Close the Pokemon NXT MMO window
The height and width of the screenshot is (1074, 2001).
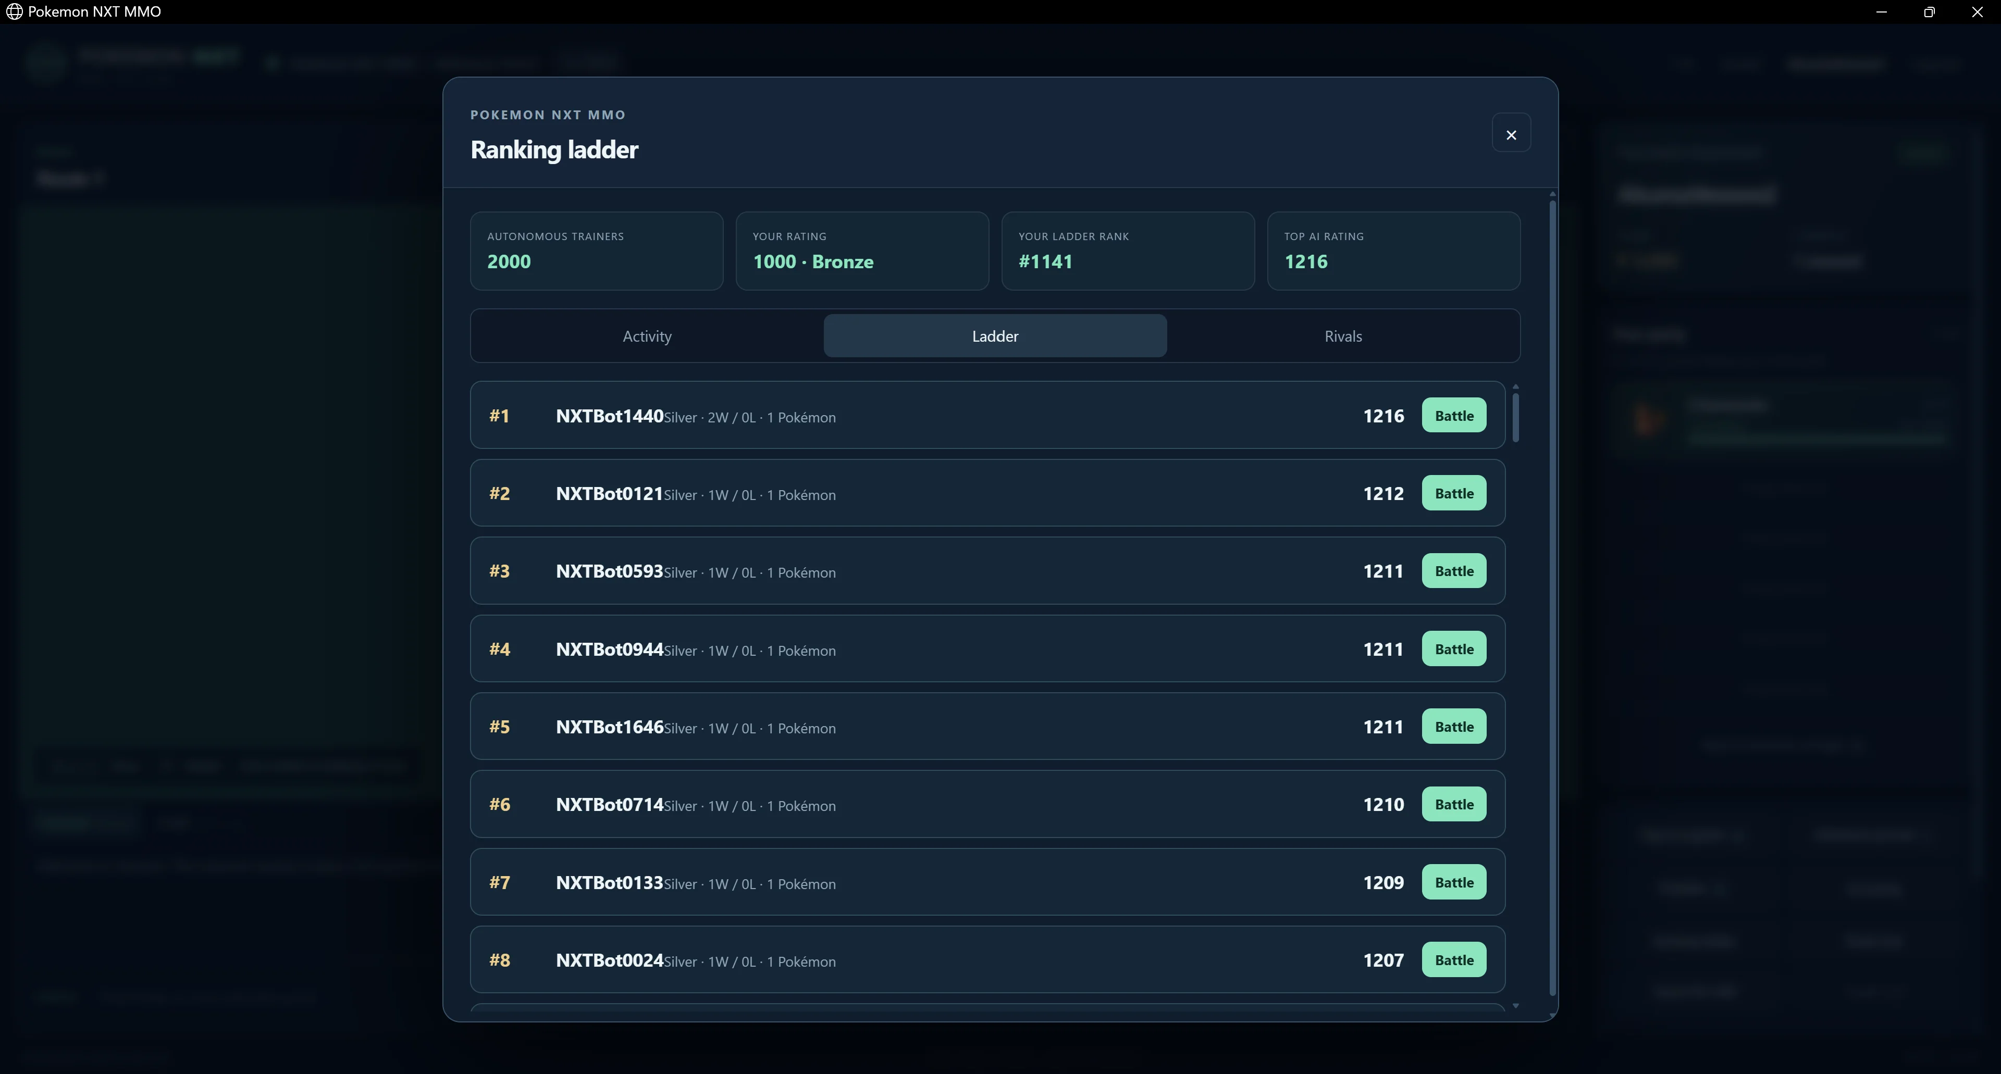1977,11
